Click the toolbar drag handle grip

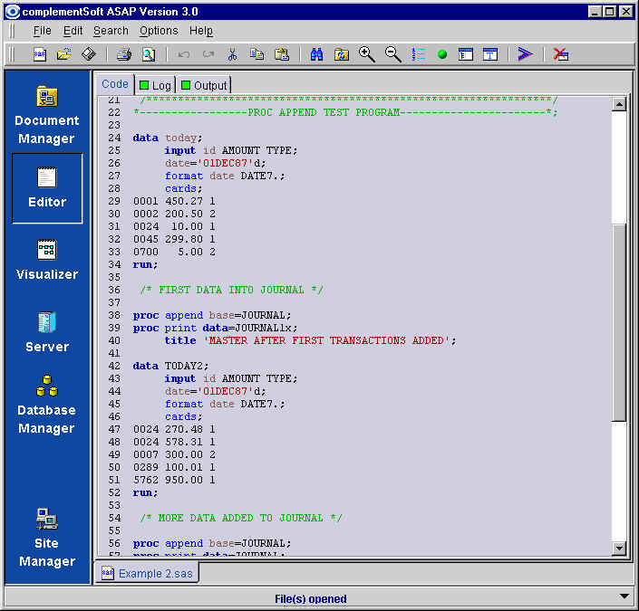[x=12, y=54]
